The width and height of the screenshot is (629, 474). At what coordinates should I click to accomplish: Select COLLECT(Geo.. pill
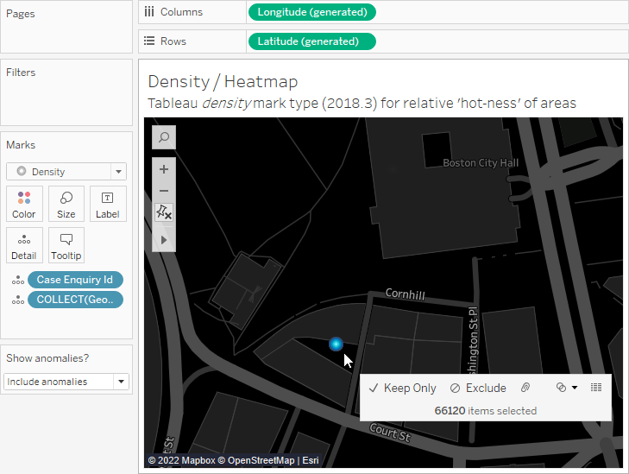(75, 300)
